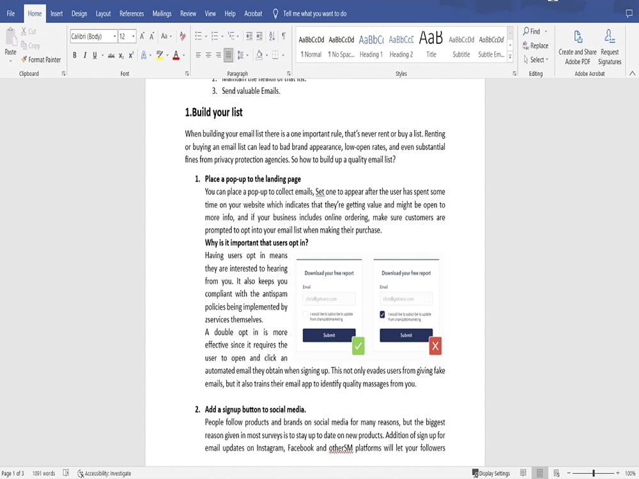The image size is (639, 479).
Task: Zoom in using the plus button
Action: [x=618, y=473]
